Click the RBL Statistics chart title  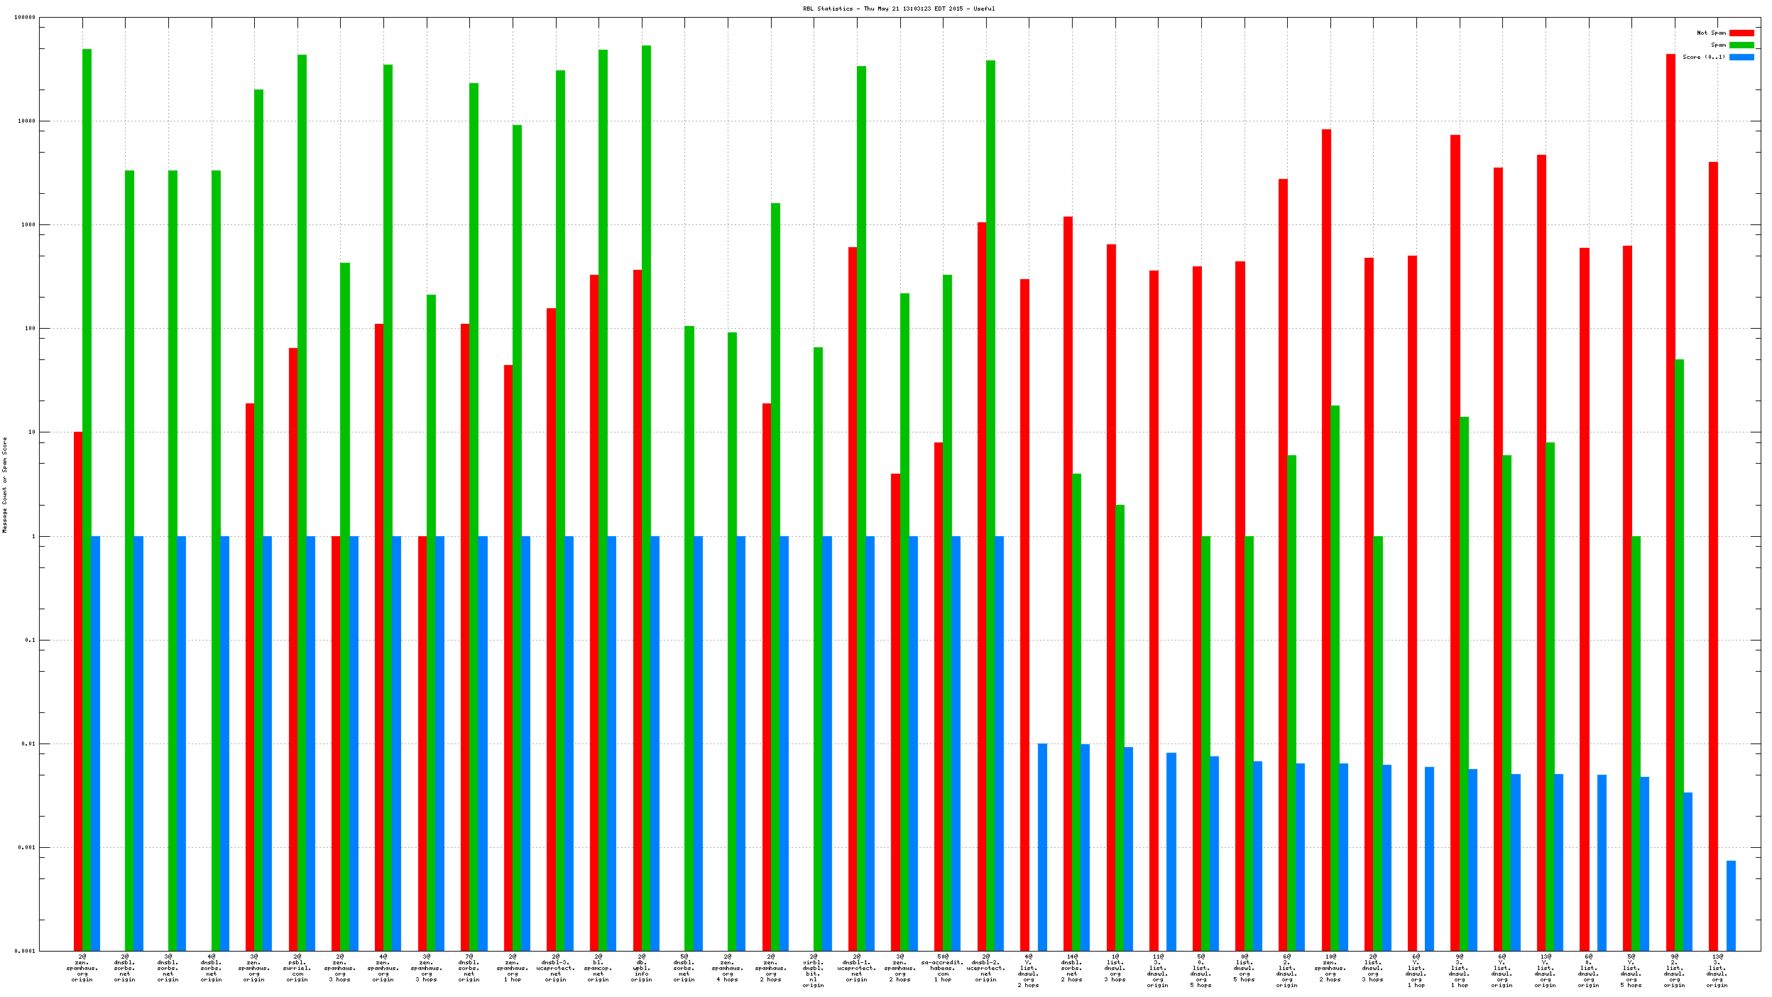coord(898,9)
